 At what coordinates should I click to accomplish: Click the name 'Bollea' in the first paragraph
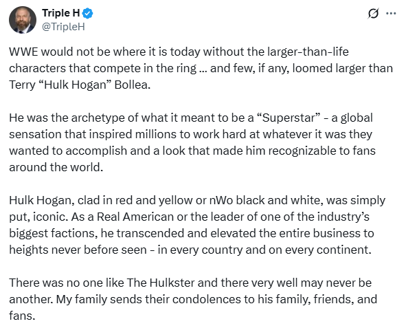coord(133,85)
